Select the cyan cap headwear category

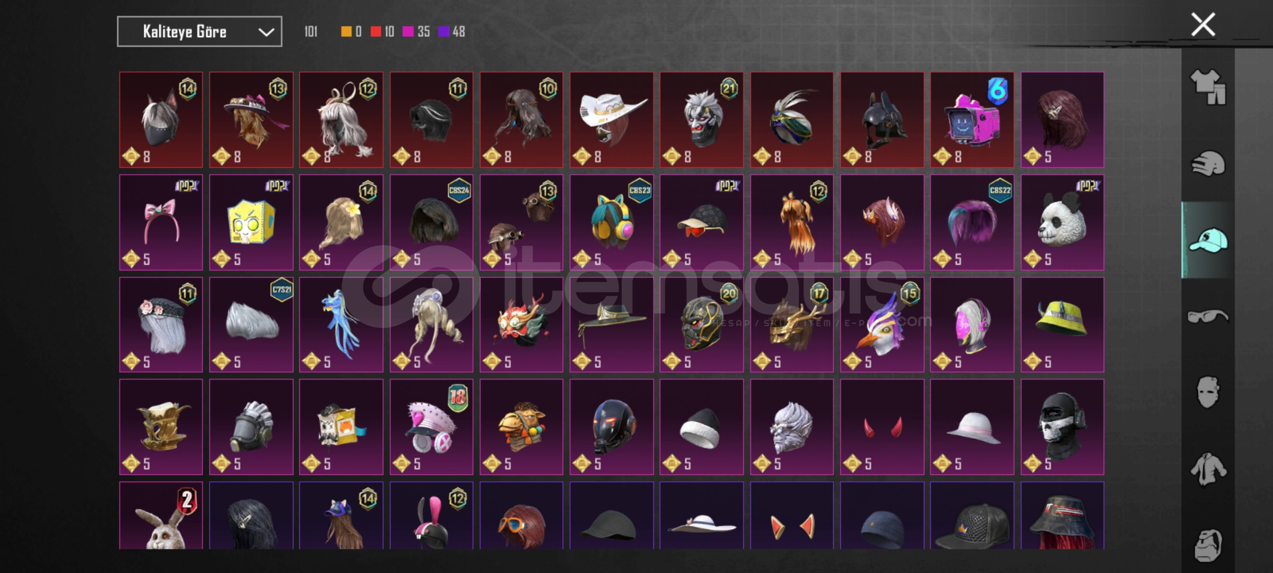(1208, 240)
